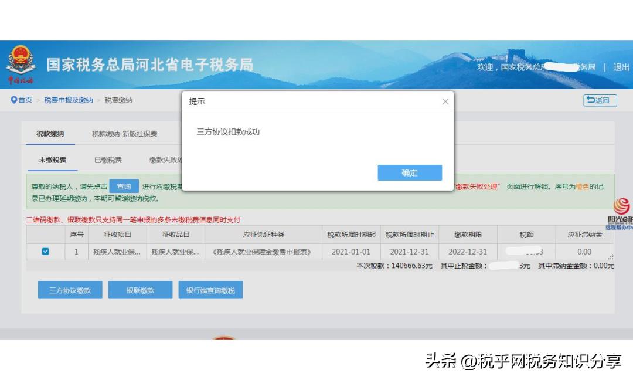Select the 残疾人就业保障金申报表 table row
633x380 pixels.
[264, 250]
